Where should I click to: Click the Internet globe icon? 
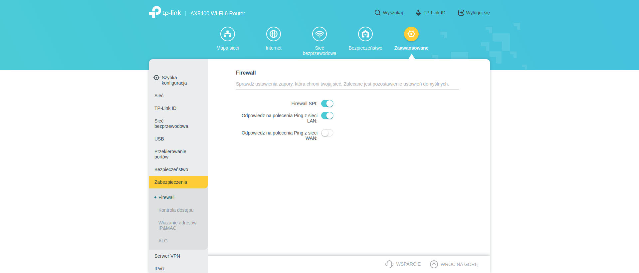tap(274, 34)
